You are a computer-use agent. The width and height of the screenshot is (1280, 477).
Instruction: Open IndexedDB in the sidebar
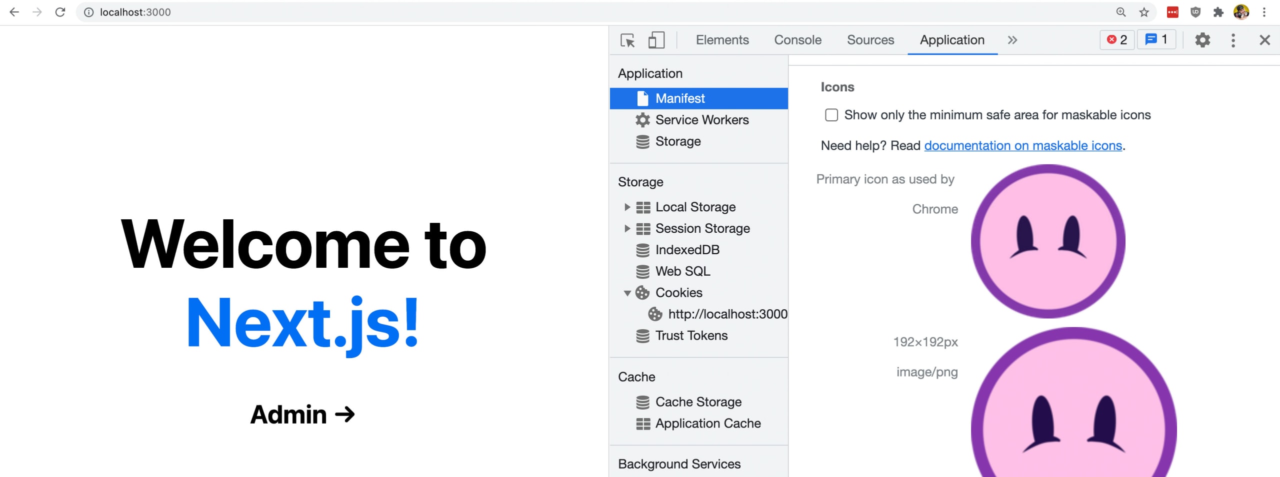[687, 250]
